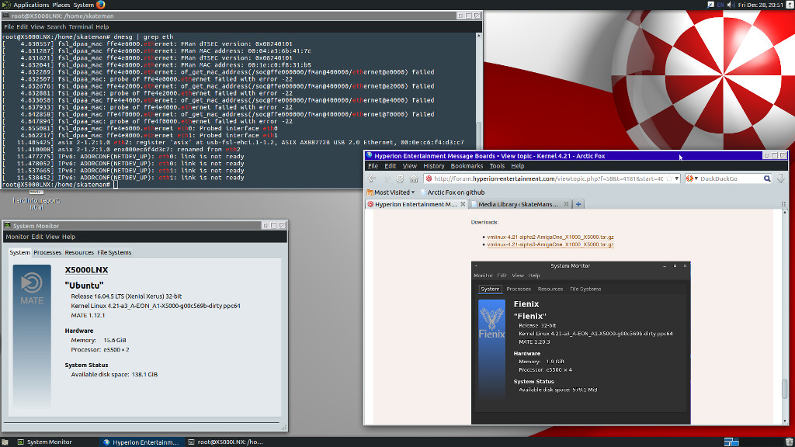Image resolution: width=795 pixels, height=447 pixels.
Task: Click the DuckDuckGo search field
Action: pyautogui.click(x=730, y=178)
